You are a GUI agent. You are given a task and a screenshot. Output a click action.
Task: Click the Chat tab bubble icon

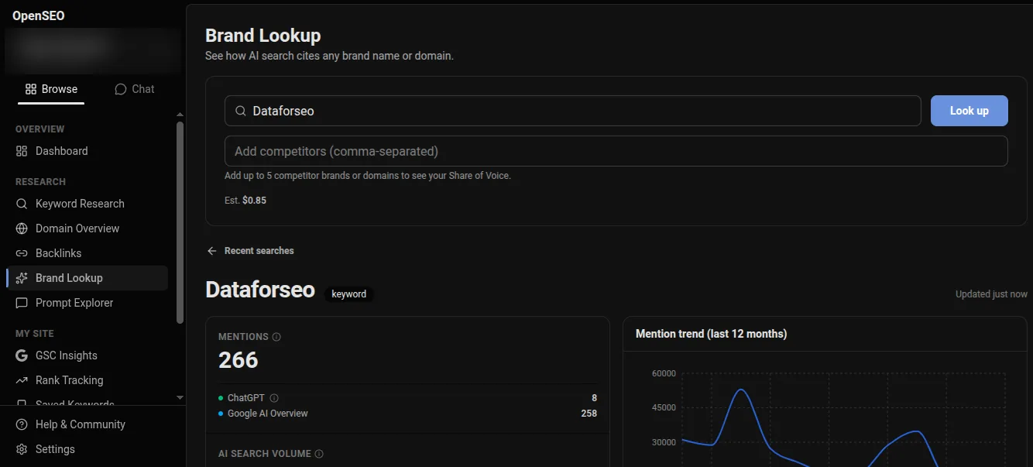point(120,89)
